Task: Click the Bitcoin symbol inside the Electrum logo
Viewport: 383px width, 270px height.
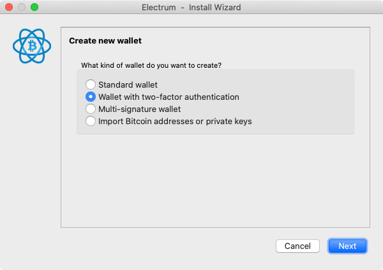Action: pos(32,46)
